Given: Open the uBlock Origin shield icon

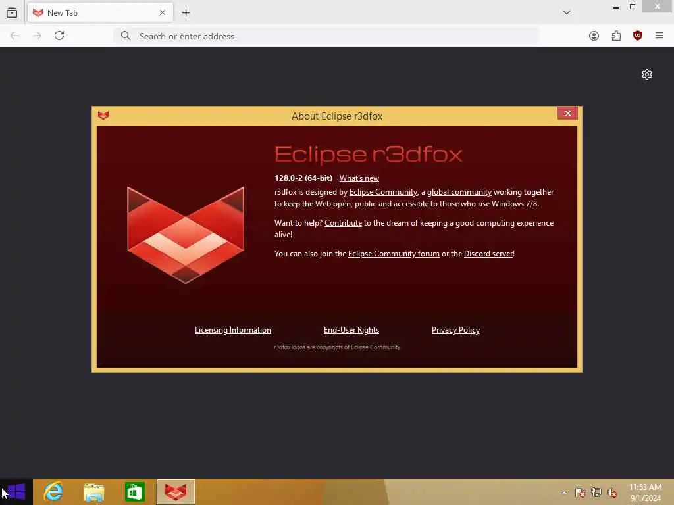Looking at the screenshot, I should 637,36.
